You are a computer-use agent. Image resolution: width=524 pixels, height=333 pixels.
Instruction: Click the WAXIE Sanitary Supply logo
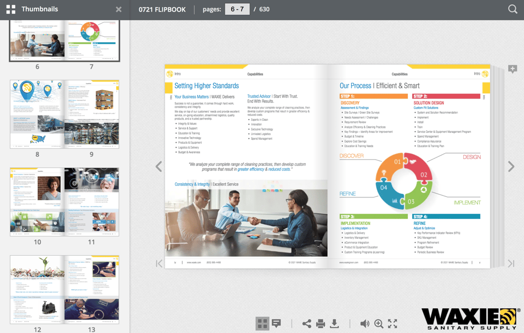470,318
